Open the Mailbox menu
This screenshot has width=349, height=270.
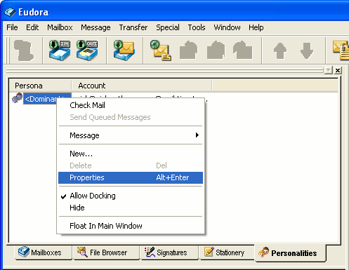(x=60, y=27)
